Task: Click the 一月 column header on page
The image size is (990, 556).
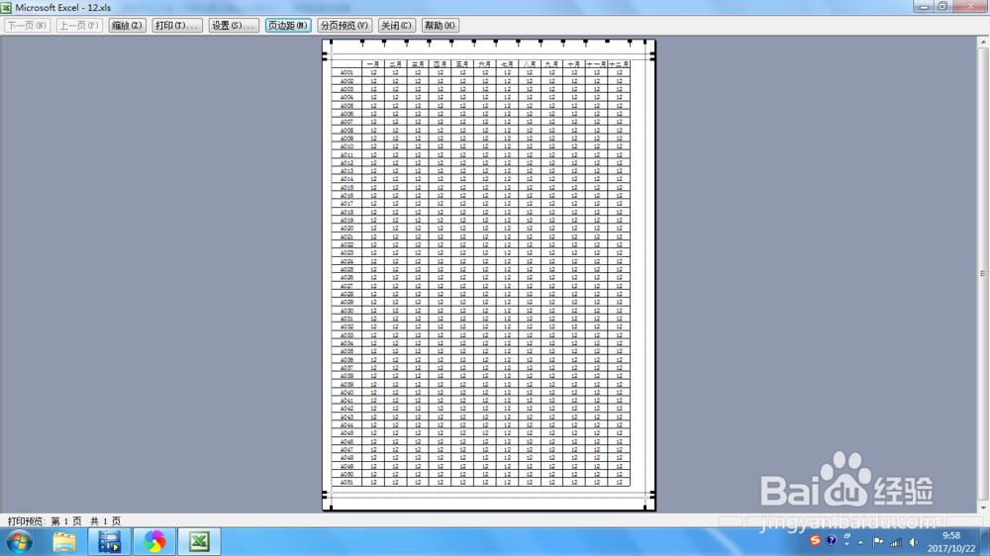Action: pos(373,63)
